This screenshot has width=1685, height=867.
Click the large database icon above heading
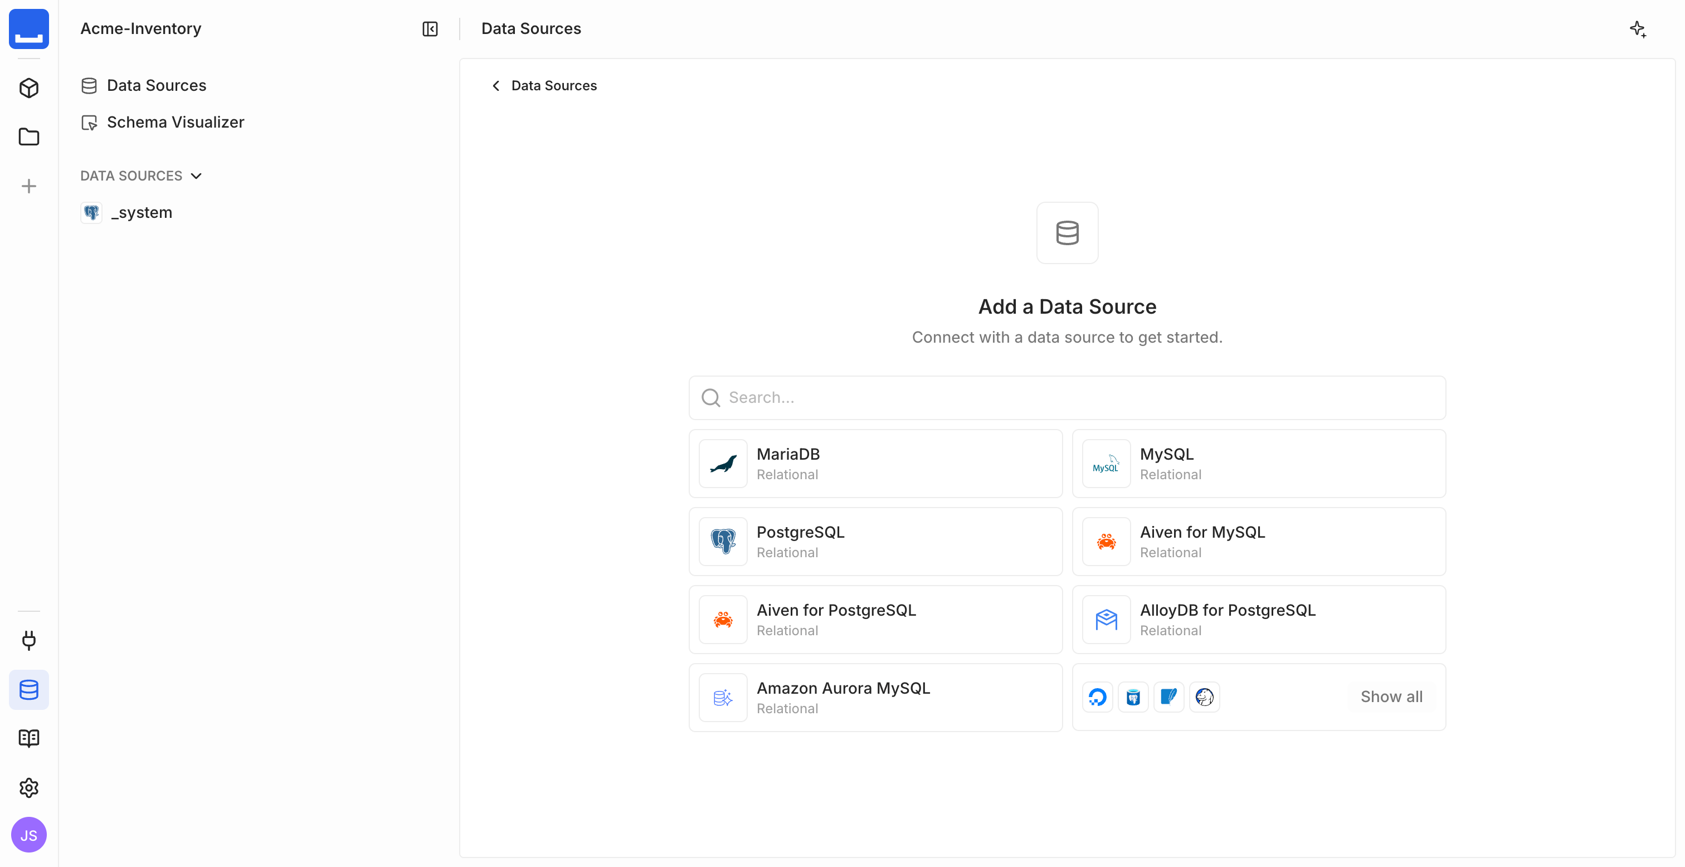[x=1067, y=233]
